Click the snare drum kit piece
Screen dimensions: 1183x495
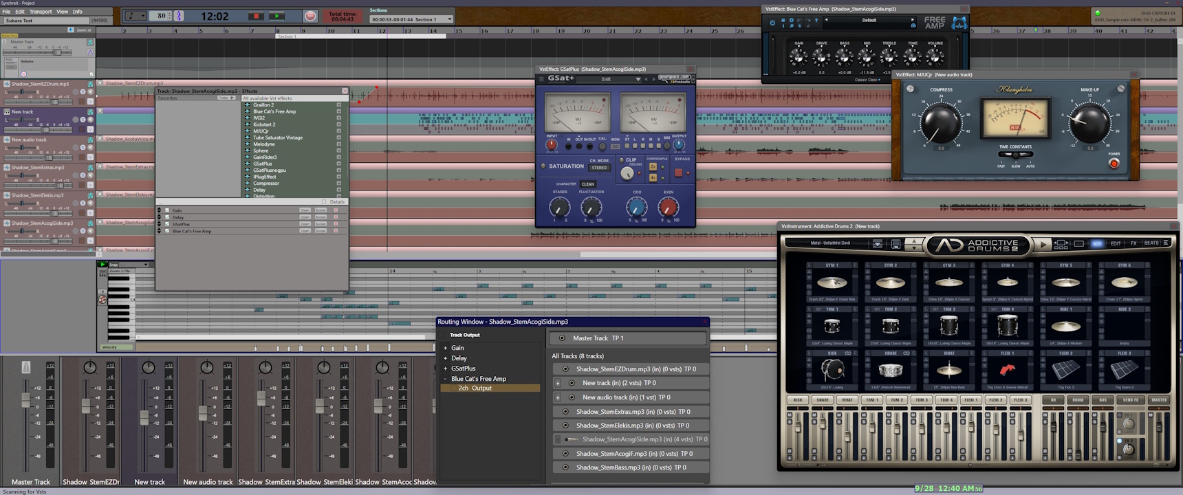coord(891,371)
